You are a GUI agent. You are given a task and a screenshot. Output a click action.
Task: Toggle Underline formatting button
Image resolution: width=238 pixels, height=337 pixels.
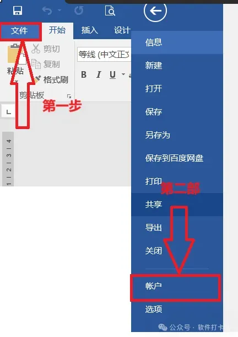coord(113,75)
